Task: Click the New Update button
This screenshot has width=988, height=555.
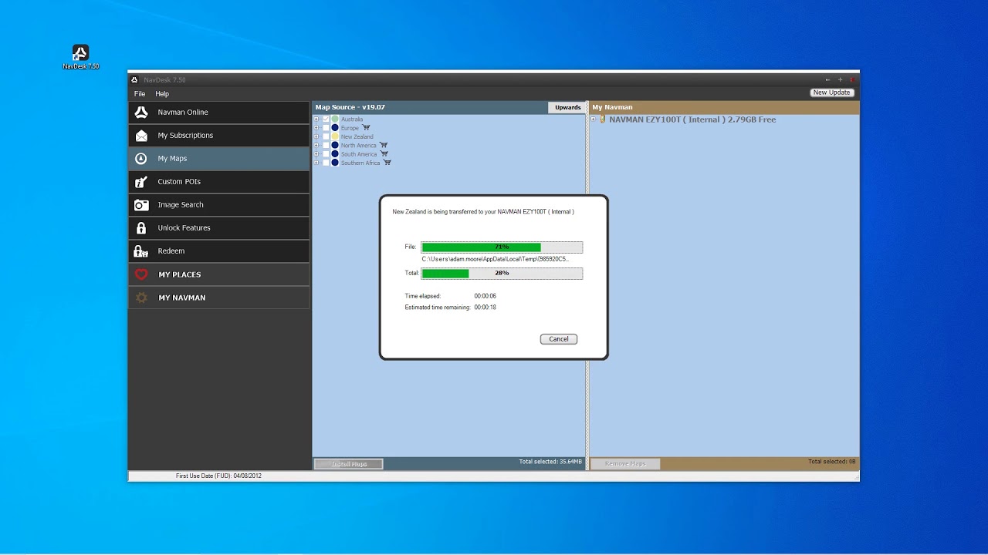Action: (832, 92)
